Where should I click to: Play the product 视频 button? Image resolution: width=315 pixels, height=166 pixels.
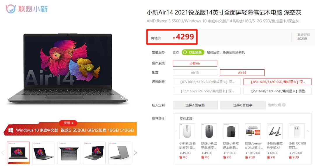(68, 123)
